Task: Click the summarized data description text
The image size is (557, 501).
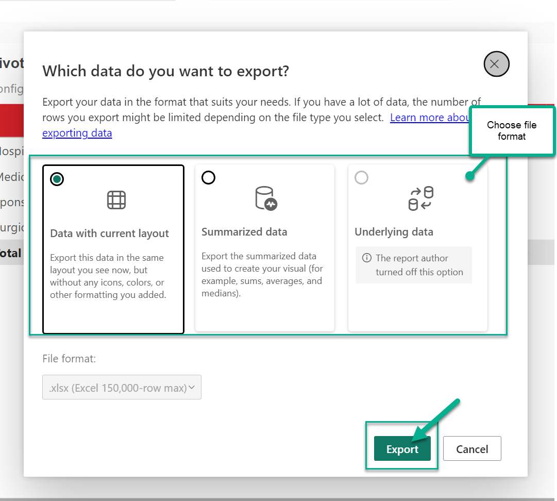Action: [262, 275]
